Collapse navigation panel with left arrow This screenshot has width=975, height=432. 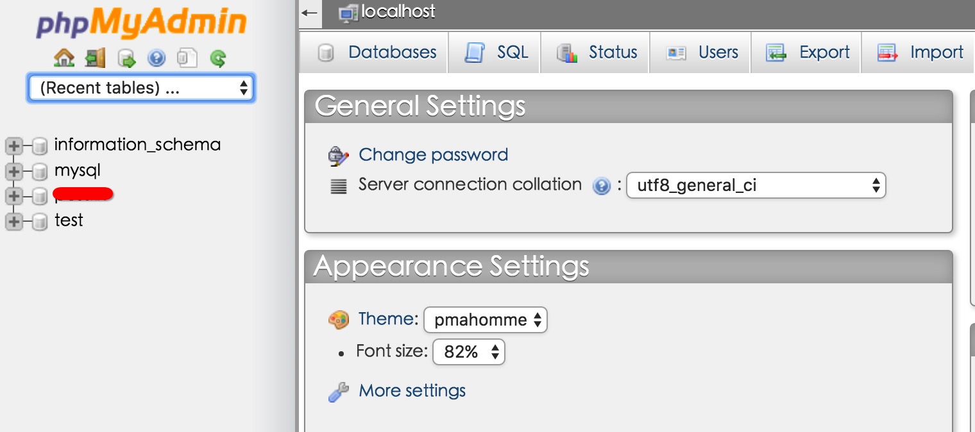click(310, 13)
